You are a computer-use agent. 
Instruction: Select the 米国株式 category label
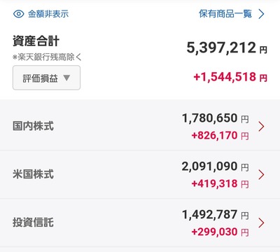point(33,174)
